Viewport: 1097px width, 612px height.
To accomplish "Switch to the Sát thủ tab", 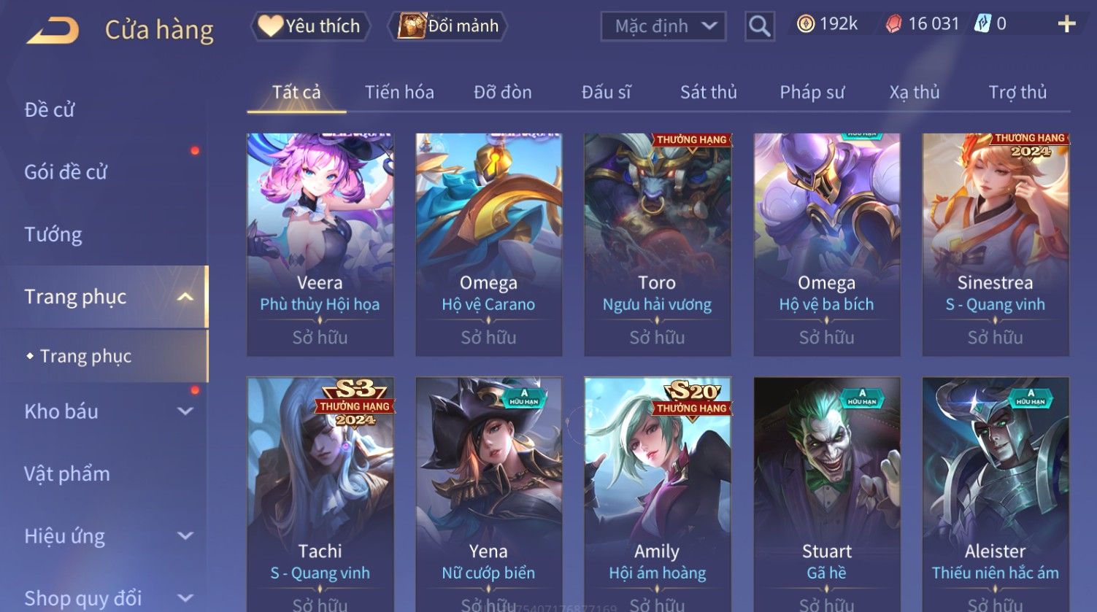I will pyautogui.click(x=708, y=93).
